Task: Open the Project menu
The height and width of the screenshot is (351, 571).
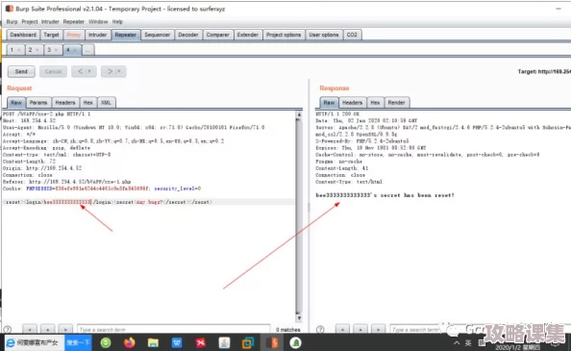Action: [30, 21]
